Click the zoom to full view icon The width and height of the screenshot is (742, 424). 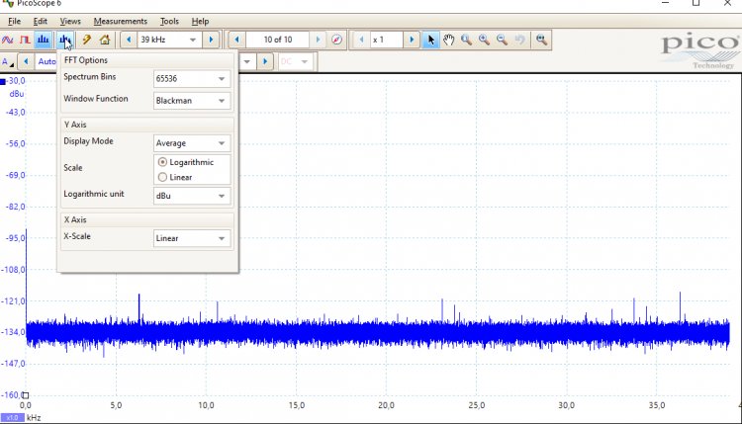coord(541,40)
